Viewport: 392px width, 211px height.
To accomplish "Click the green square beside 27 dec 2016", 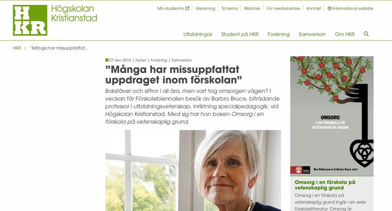I will point(107,60).
